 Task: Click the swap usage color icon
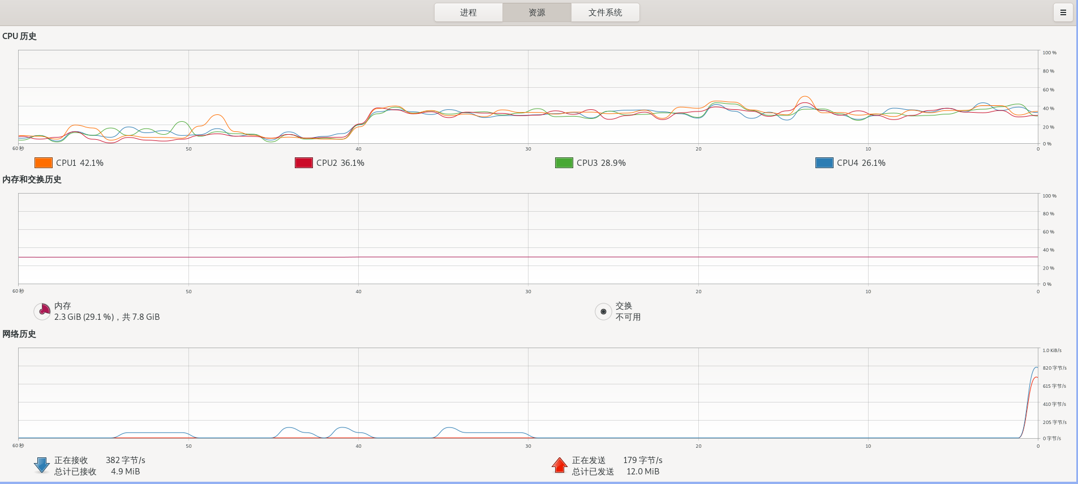pos(603,311)
